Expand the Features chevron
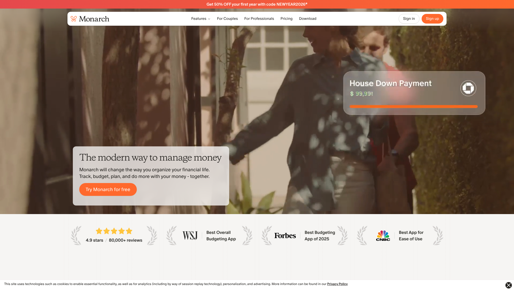 pyautogui.click(x=209, y=19)
